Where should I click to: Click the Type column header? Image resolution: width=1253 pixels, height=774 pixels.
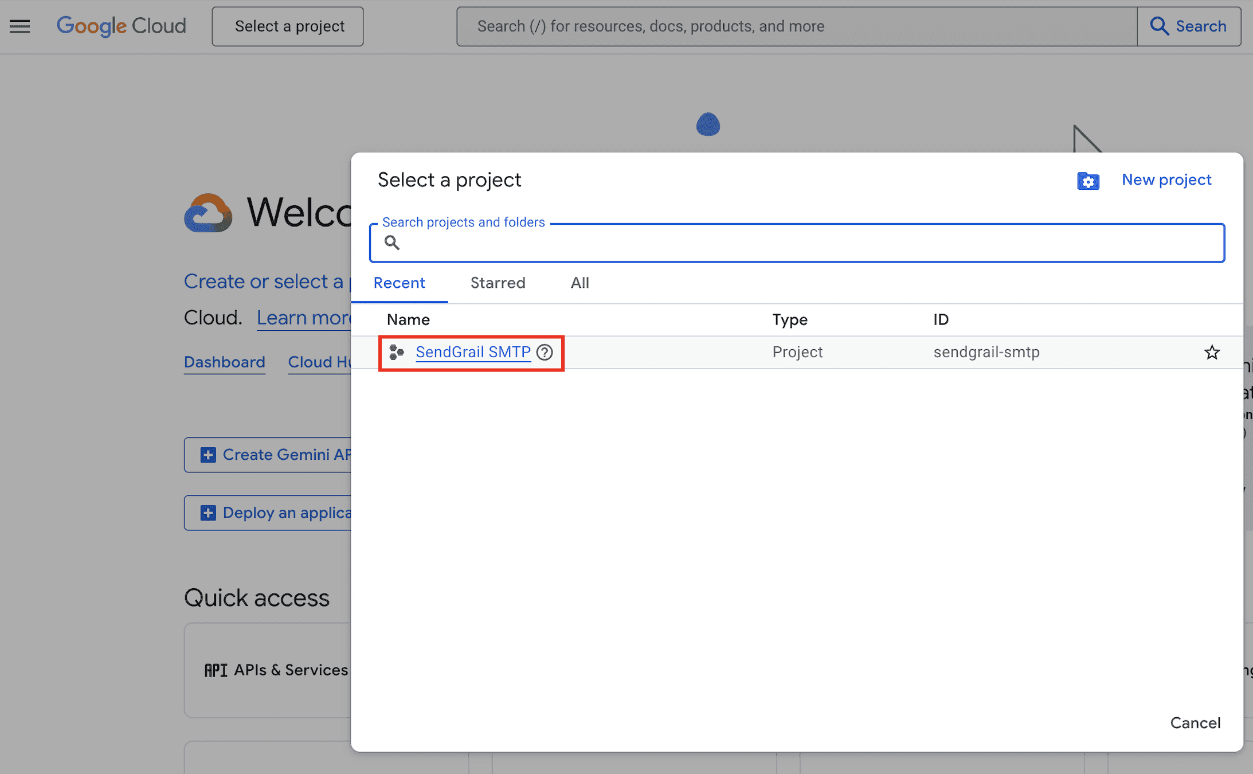tap(790, 320)
